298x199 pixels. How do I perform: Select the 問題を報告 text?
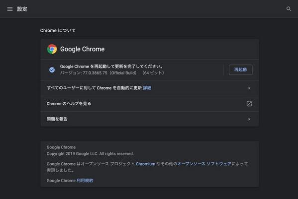tap(57, 119)
